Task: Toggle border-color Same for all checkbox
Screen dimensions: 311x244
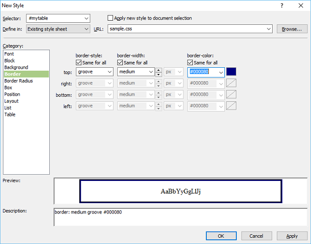Action: pyautogui.click(x=190, y=63)
